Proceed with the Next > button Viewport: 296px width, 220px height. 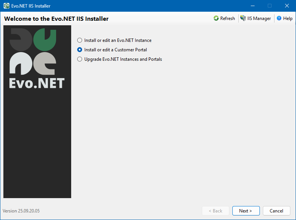point(245,211)
